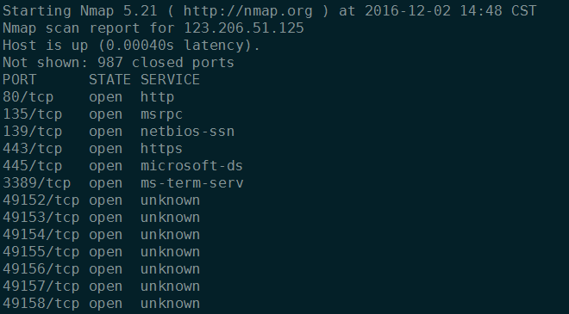Viewport: 569px width, 314px height.
Task: Click the 443/tcp port entry
Action: [x=32, y=149]
